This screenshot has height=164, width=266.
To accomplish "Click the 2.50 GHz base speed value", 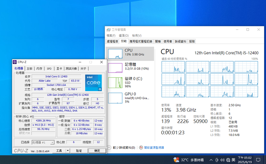I will click(235, 105).
